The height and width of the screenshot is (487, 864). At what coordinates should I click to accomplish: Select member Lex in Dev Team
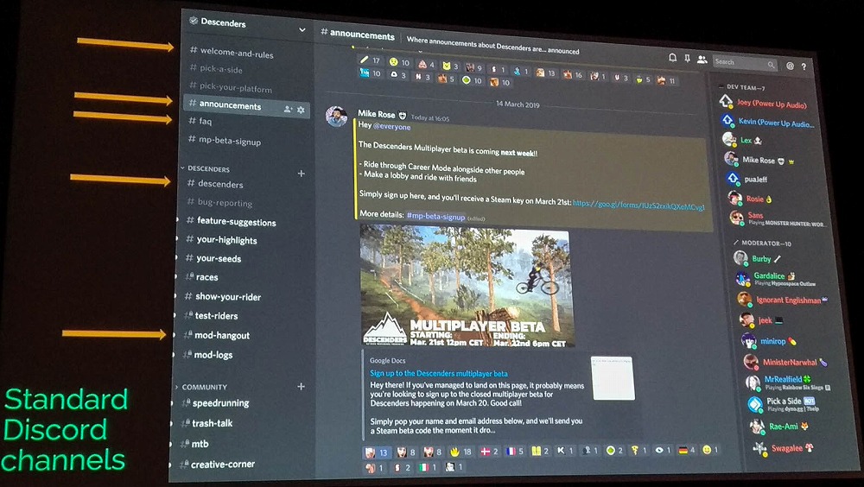[744, 140]
